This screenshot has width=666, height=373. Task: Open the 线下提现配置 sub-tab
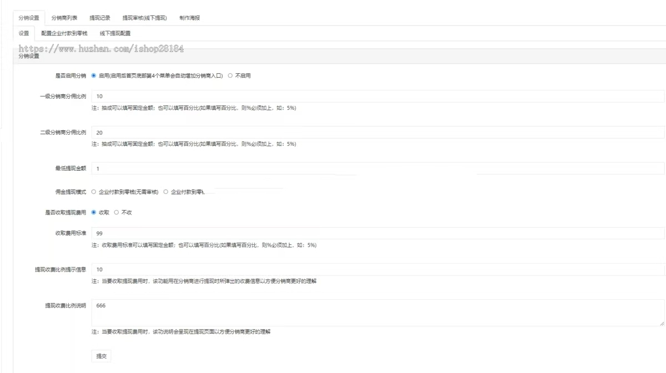[x=115, y=33]
